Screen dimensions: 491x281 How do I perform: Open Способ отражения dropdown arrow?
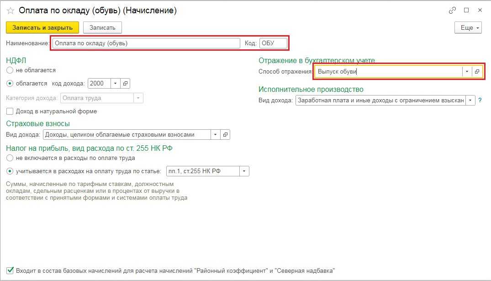[467, 71]
